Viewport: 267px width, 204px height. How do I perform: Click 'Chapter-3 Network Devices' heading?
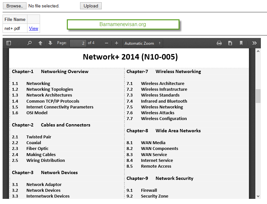[45, 172]
